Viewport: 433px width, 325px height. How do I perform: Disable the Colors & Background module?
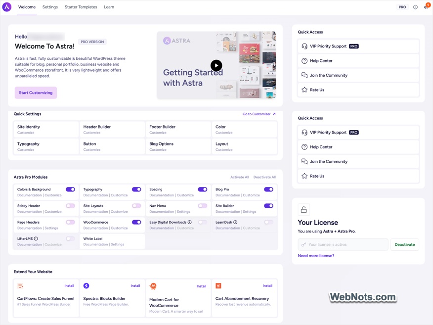(x=70, y=189)
